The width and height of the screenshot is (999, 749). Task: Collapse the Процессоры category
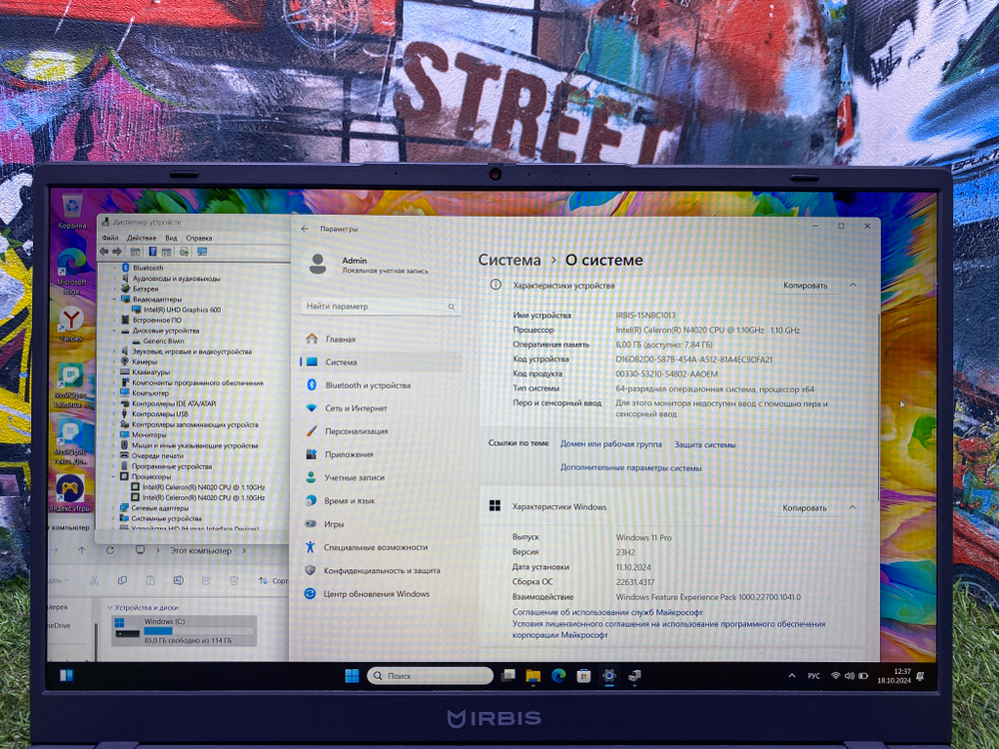(115, 476)
